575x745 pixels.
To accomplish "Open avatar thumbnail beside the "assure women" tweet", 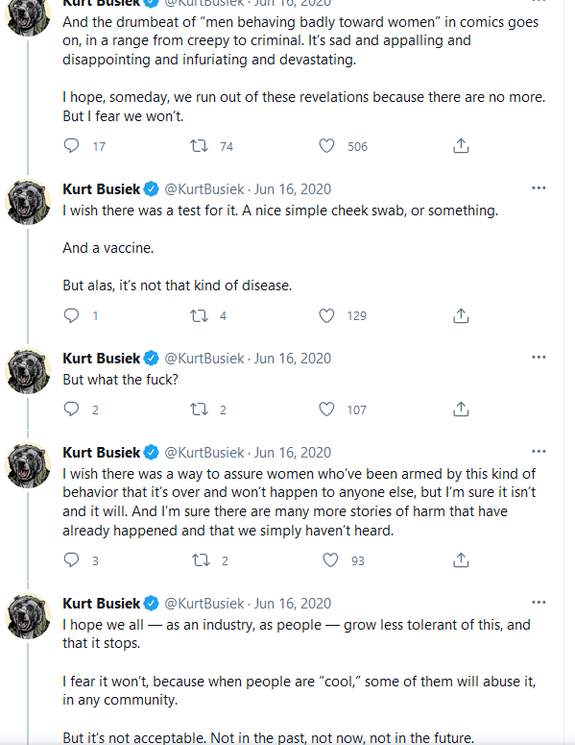I will [x=28, y=465].
